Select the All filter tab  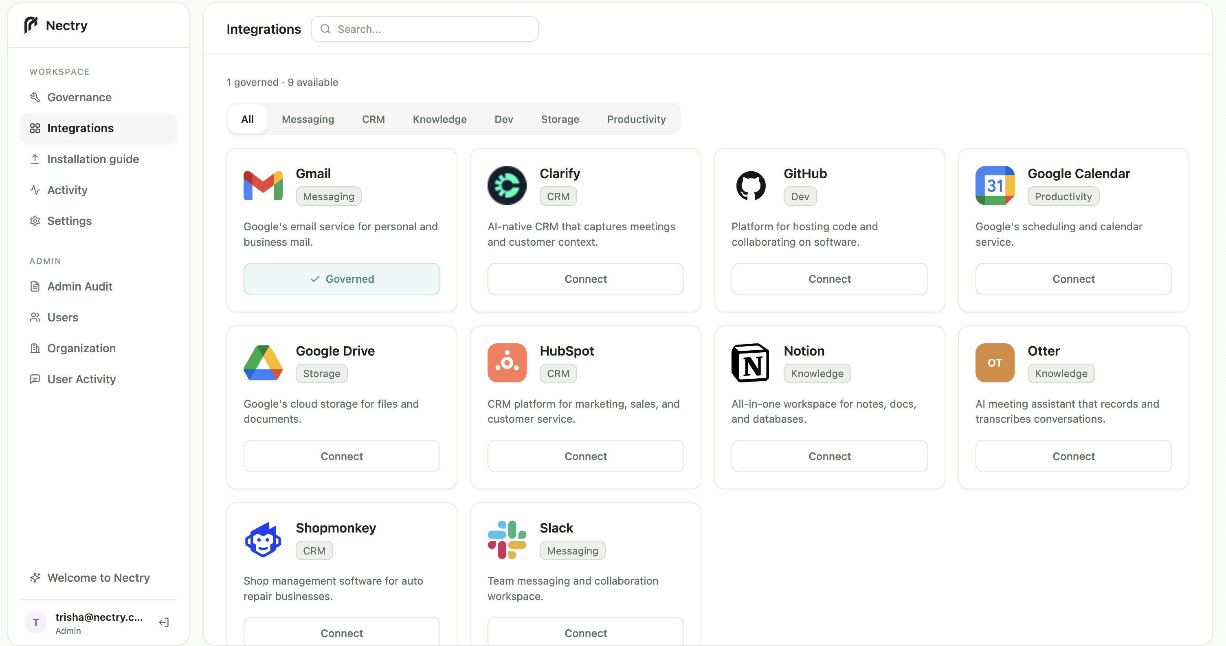(x=248, y=119)
